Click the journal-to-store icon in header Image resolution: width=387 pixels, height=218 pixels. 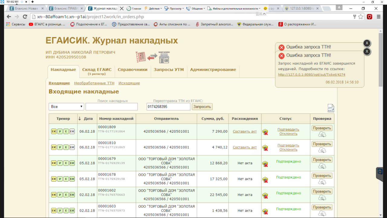point(152,57)
